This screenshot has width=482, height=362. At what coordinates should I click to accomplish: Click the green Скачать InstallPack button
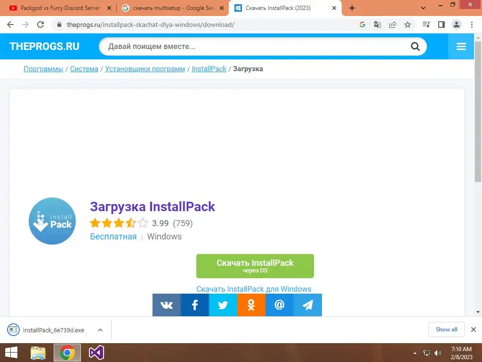pyautogui.click(x=255, y=266)
